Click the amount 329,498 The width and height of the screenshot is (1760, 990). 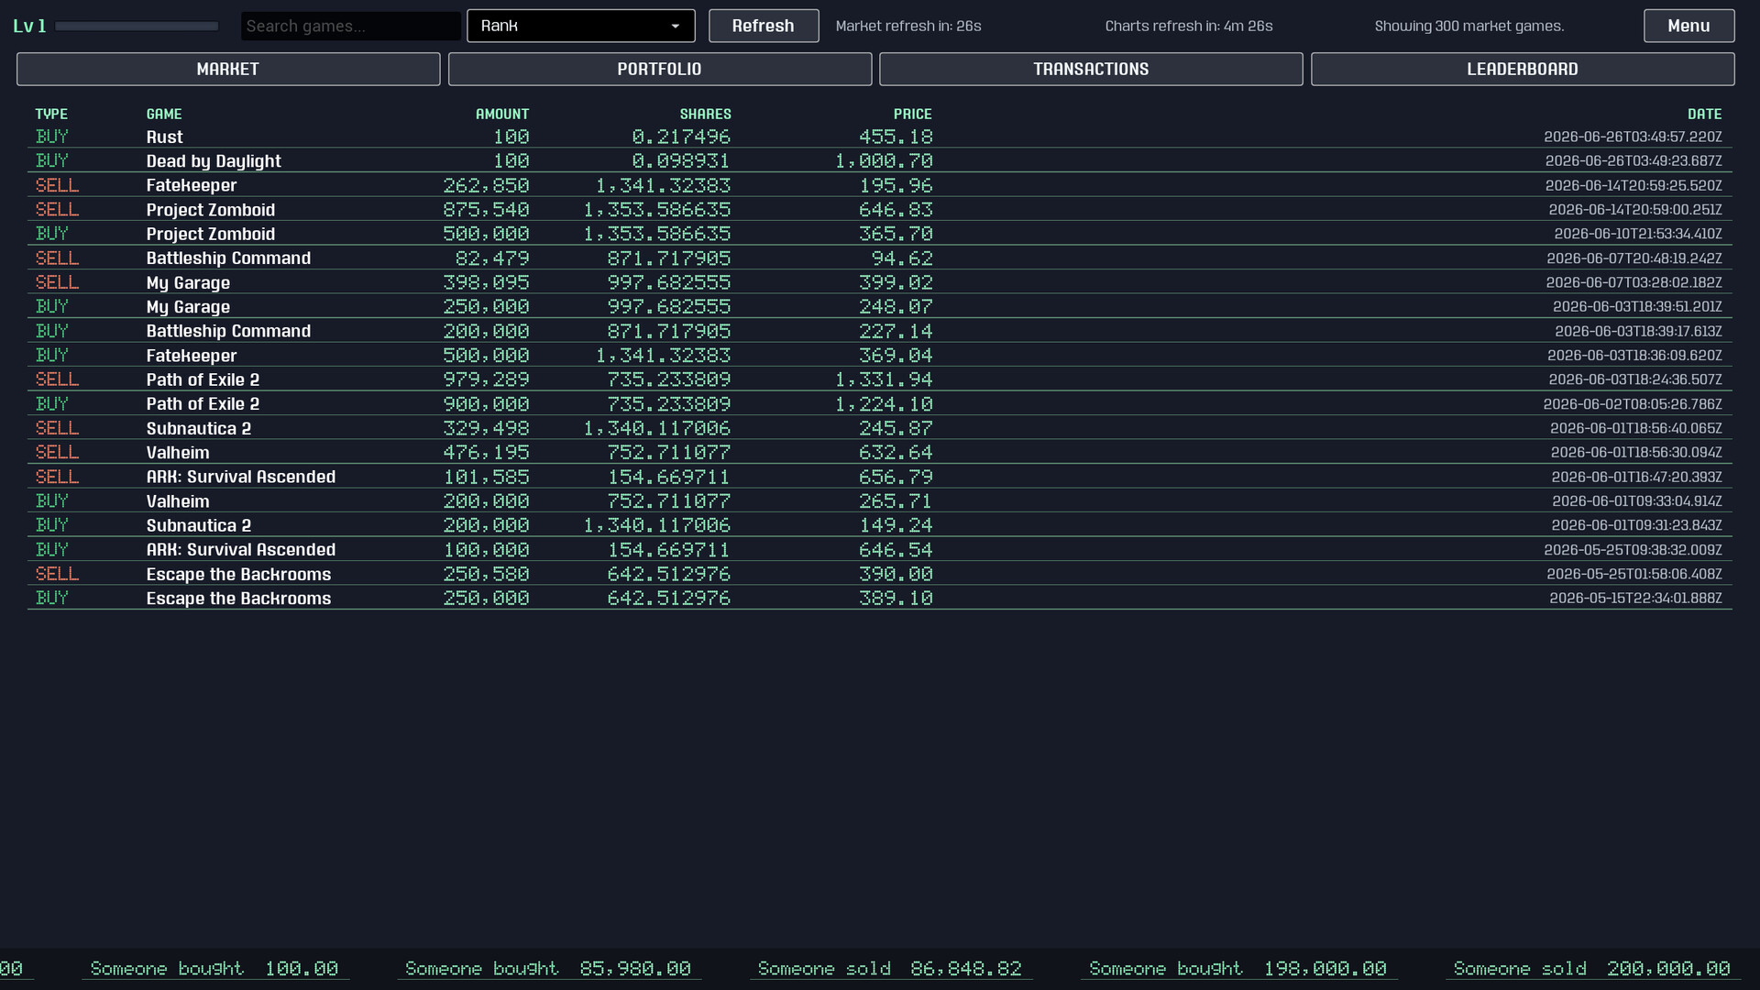pos(486,428)
